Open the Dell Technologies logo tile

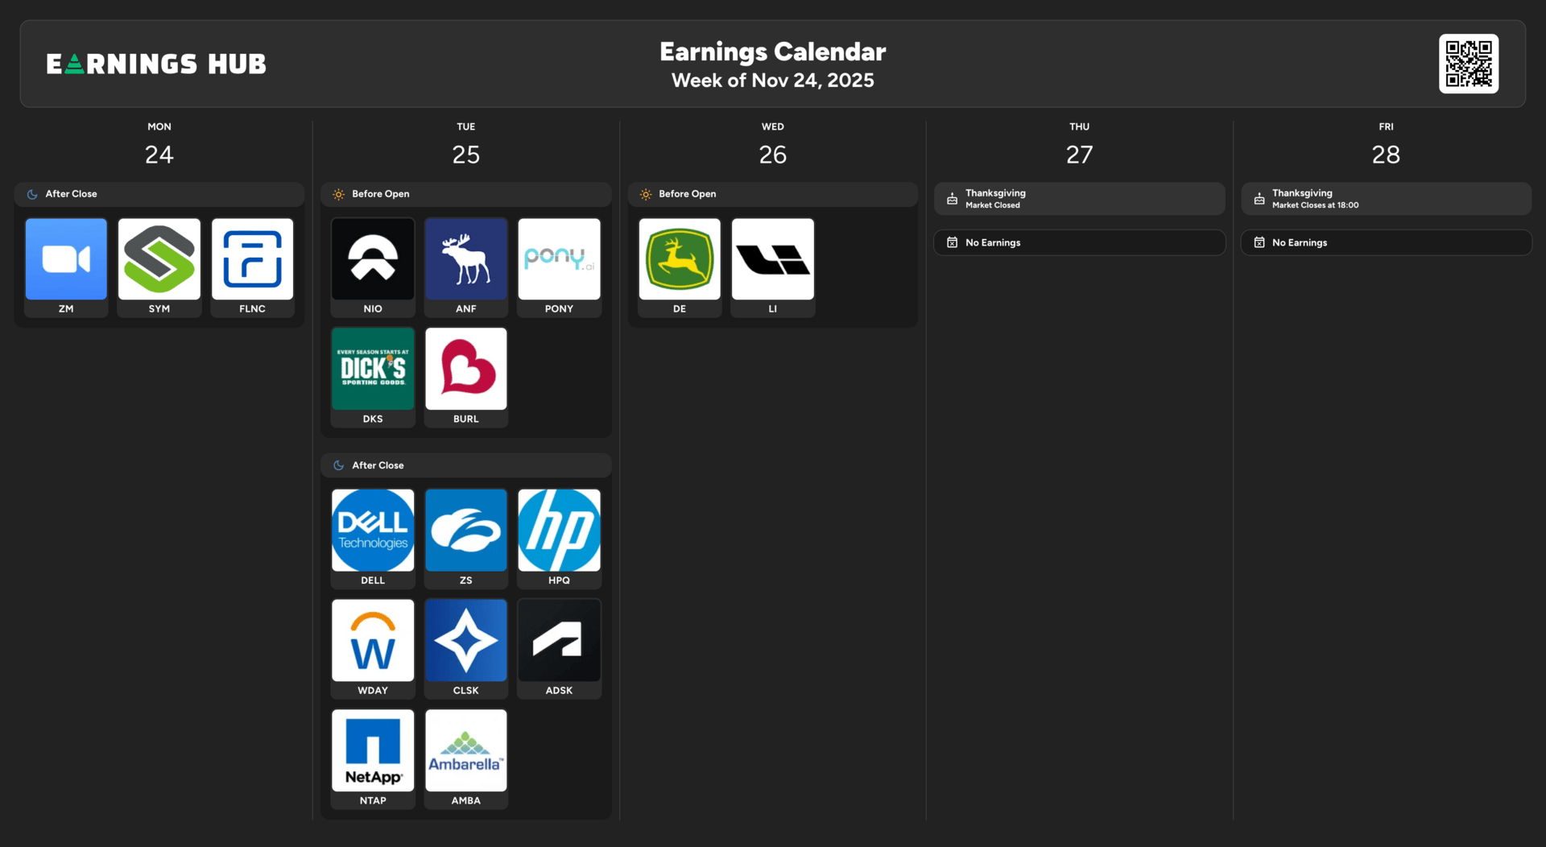(373, 531)
